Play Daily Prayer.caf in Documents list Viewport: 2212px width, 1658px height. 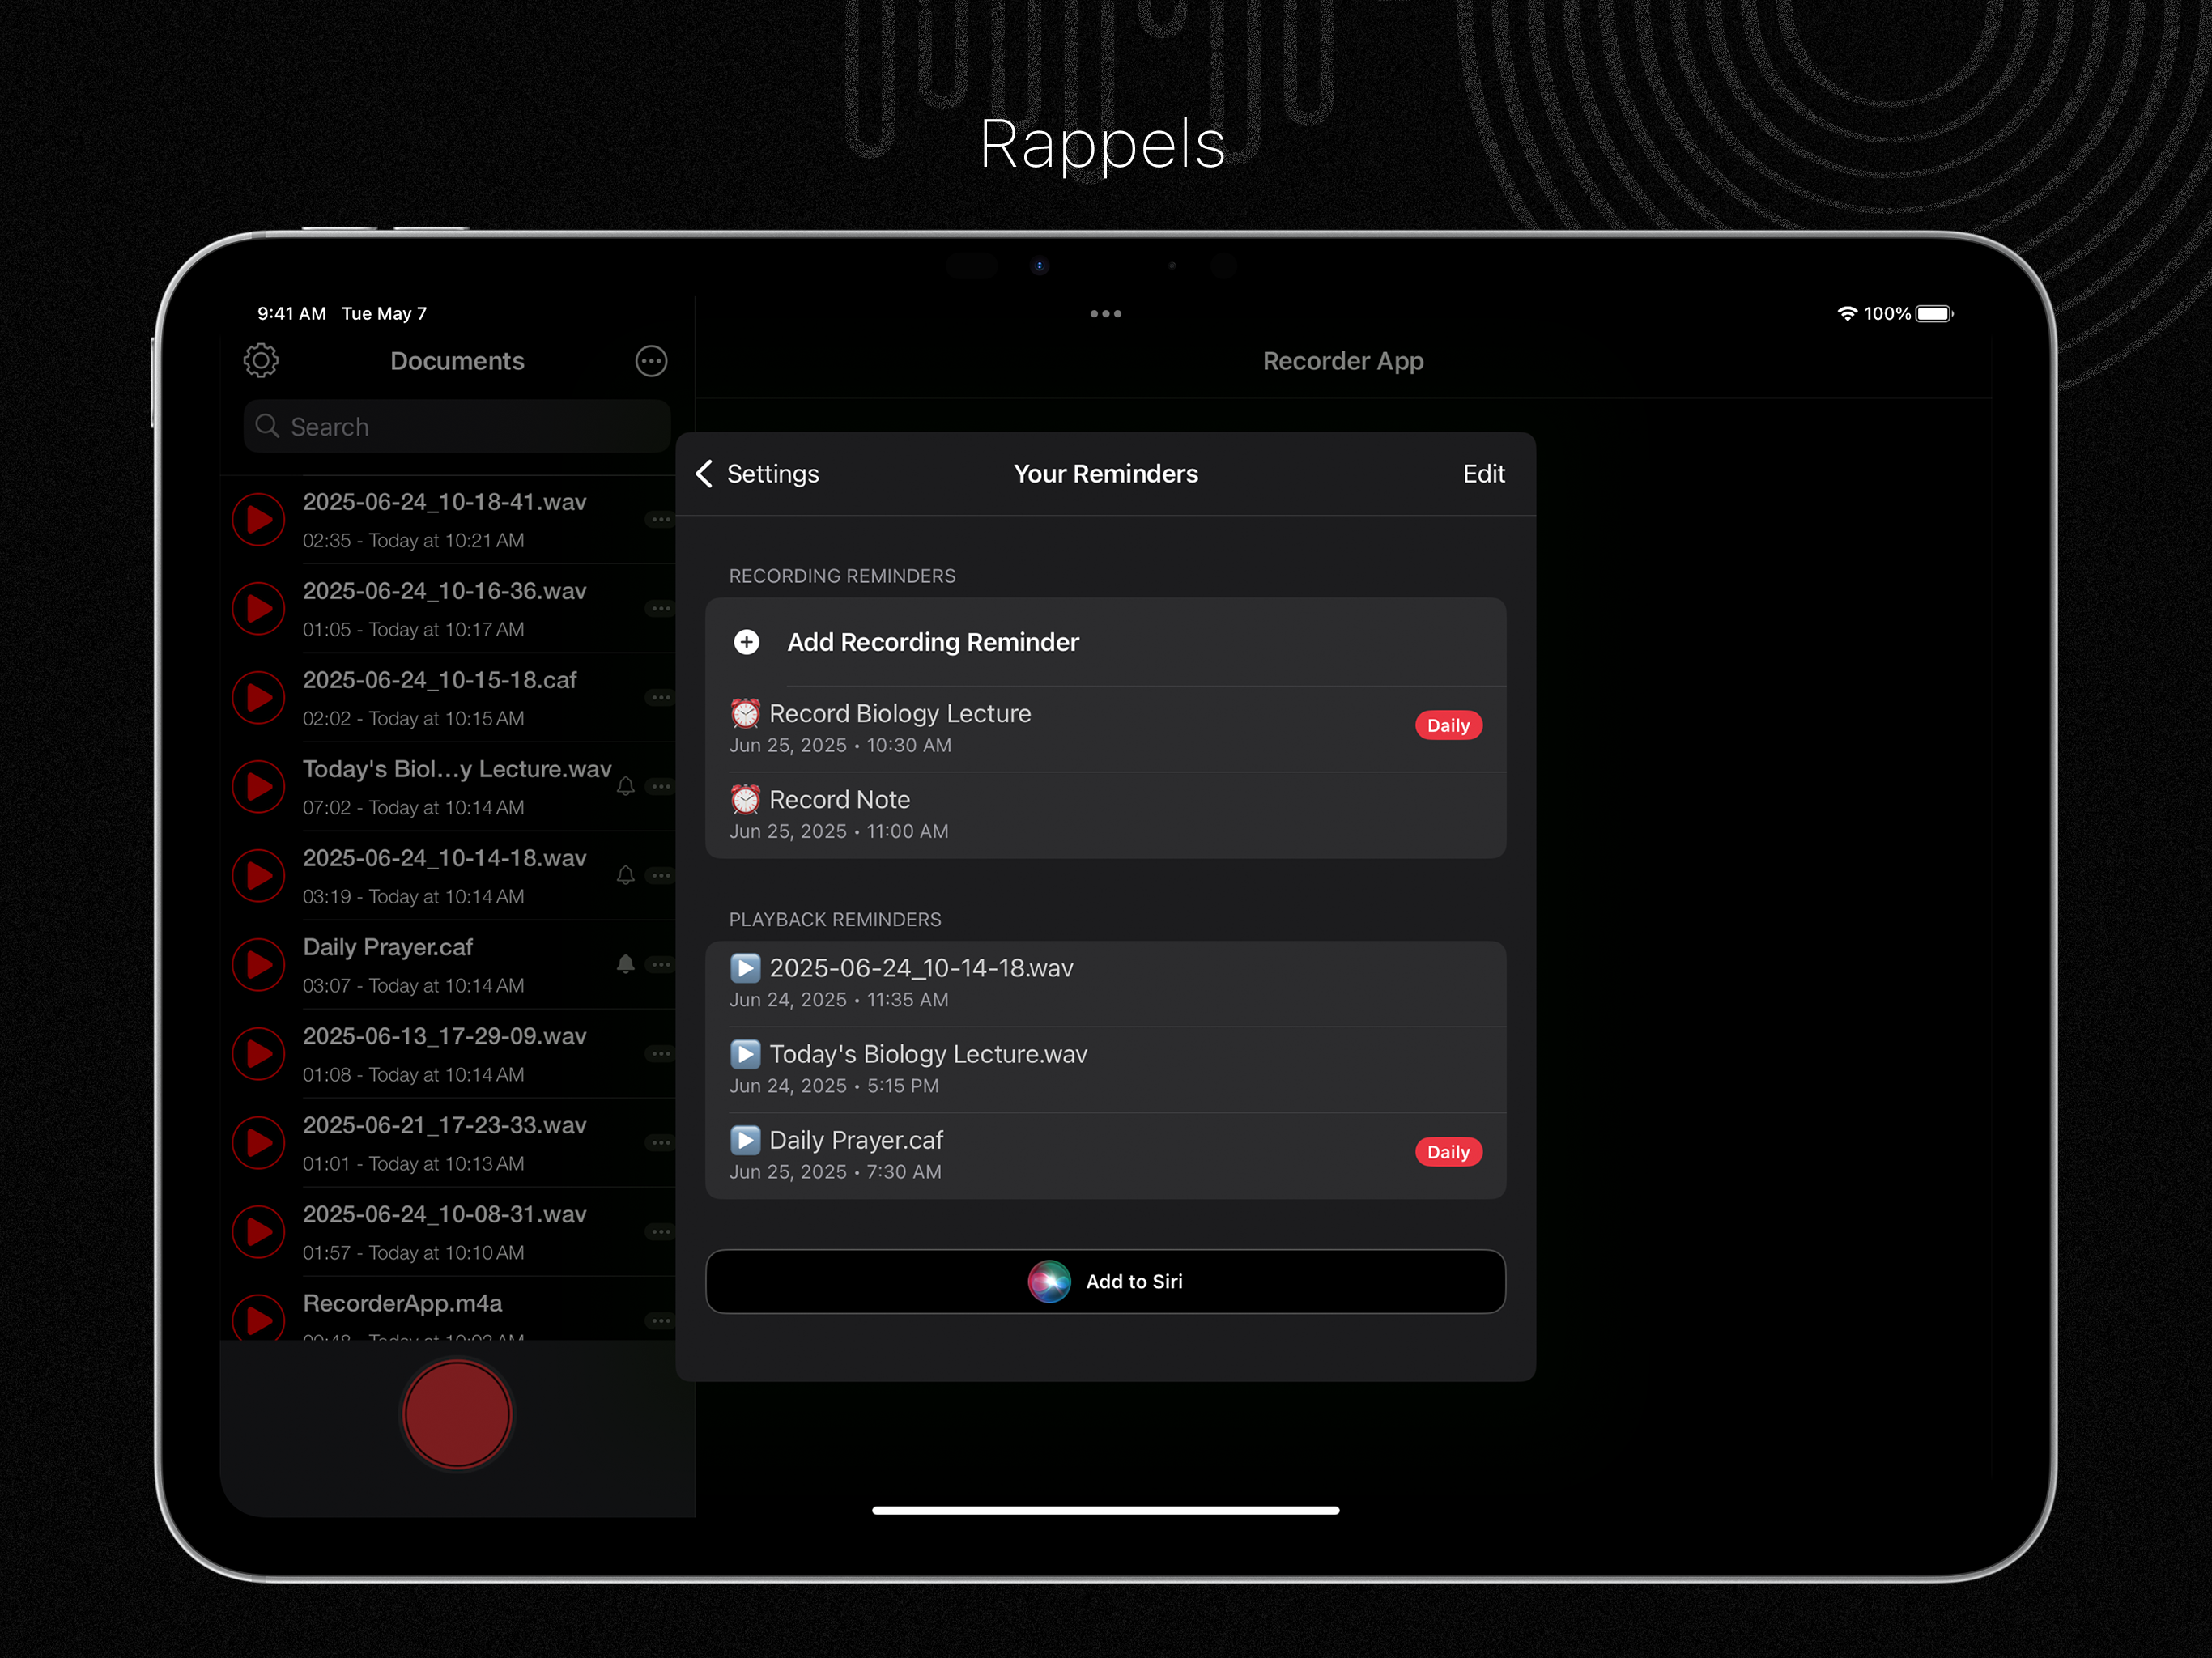point(259,965)
